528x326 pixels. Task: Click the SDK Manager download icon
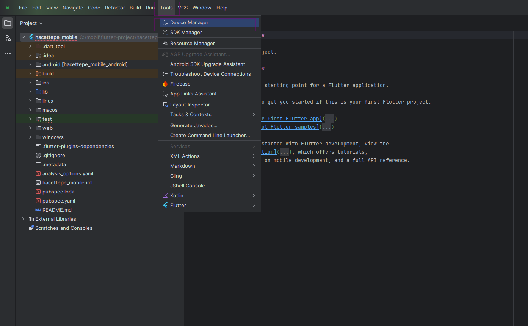[x=165, y=32]
